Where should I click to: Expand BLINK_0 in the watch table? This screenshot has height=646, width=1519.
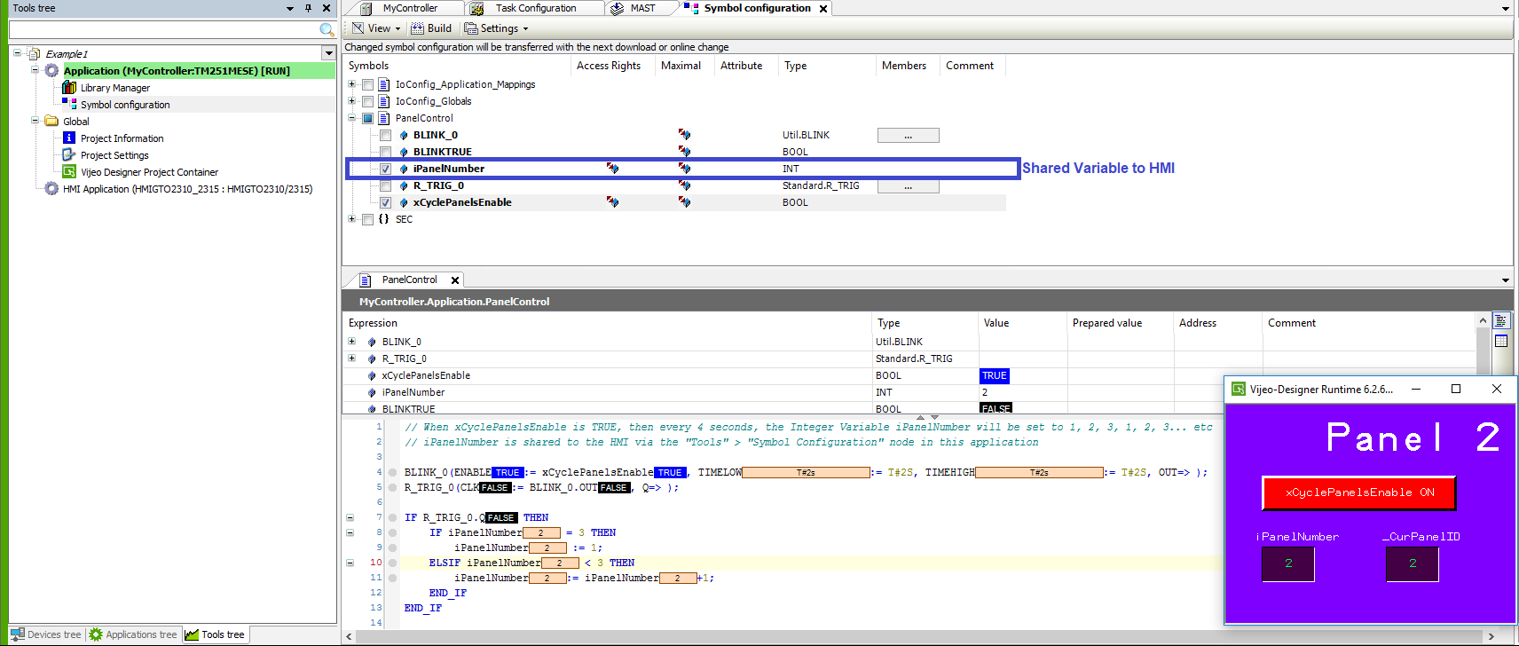coord(351,342)
